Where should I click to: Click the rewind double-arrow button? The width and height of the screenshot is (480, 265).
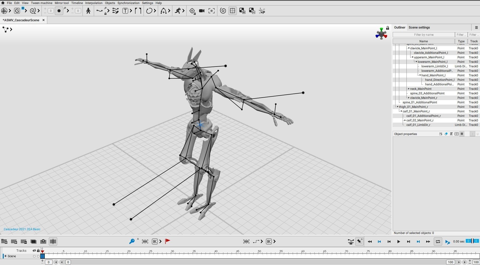(x=369, y=242)
